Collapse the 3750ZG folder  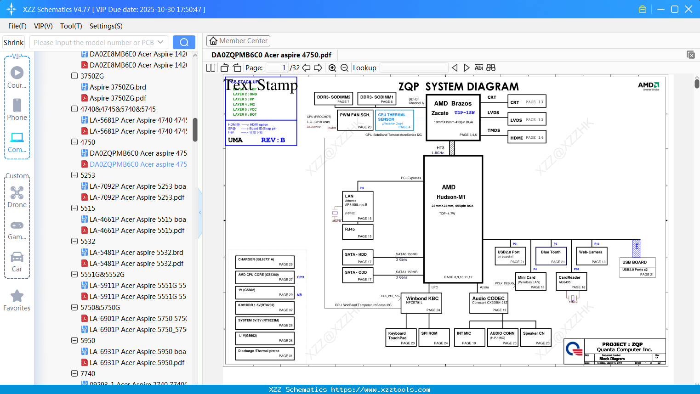pyautogui.click(x=74, y=76)
